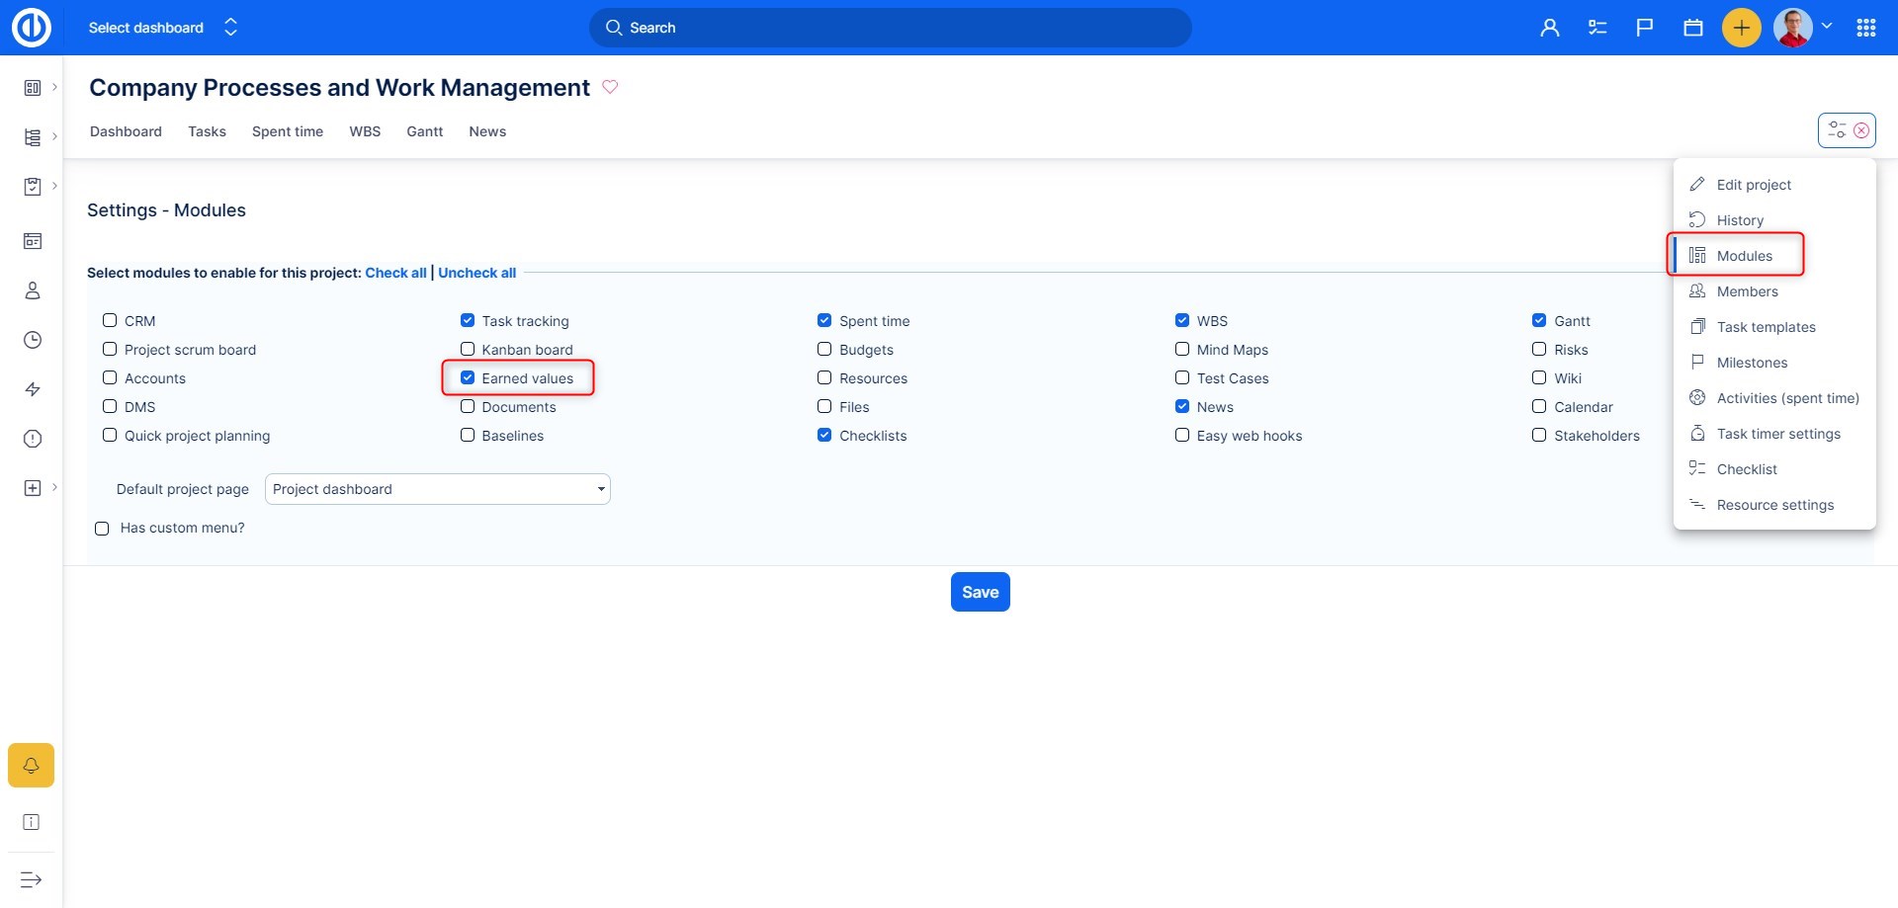Open the flag icon in top bar

1644,28
